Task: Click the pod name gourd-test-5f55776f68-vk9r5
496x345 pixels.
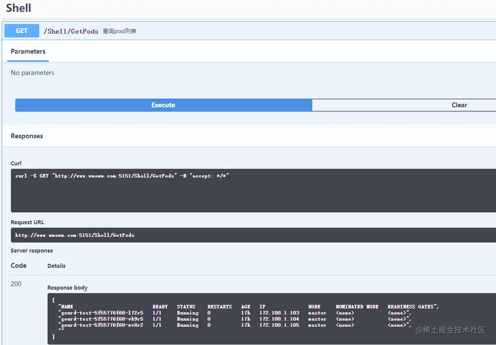Action: click(102, 319)
